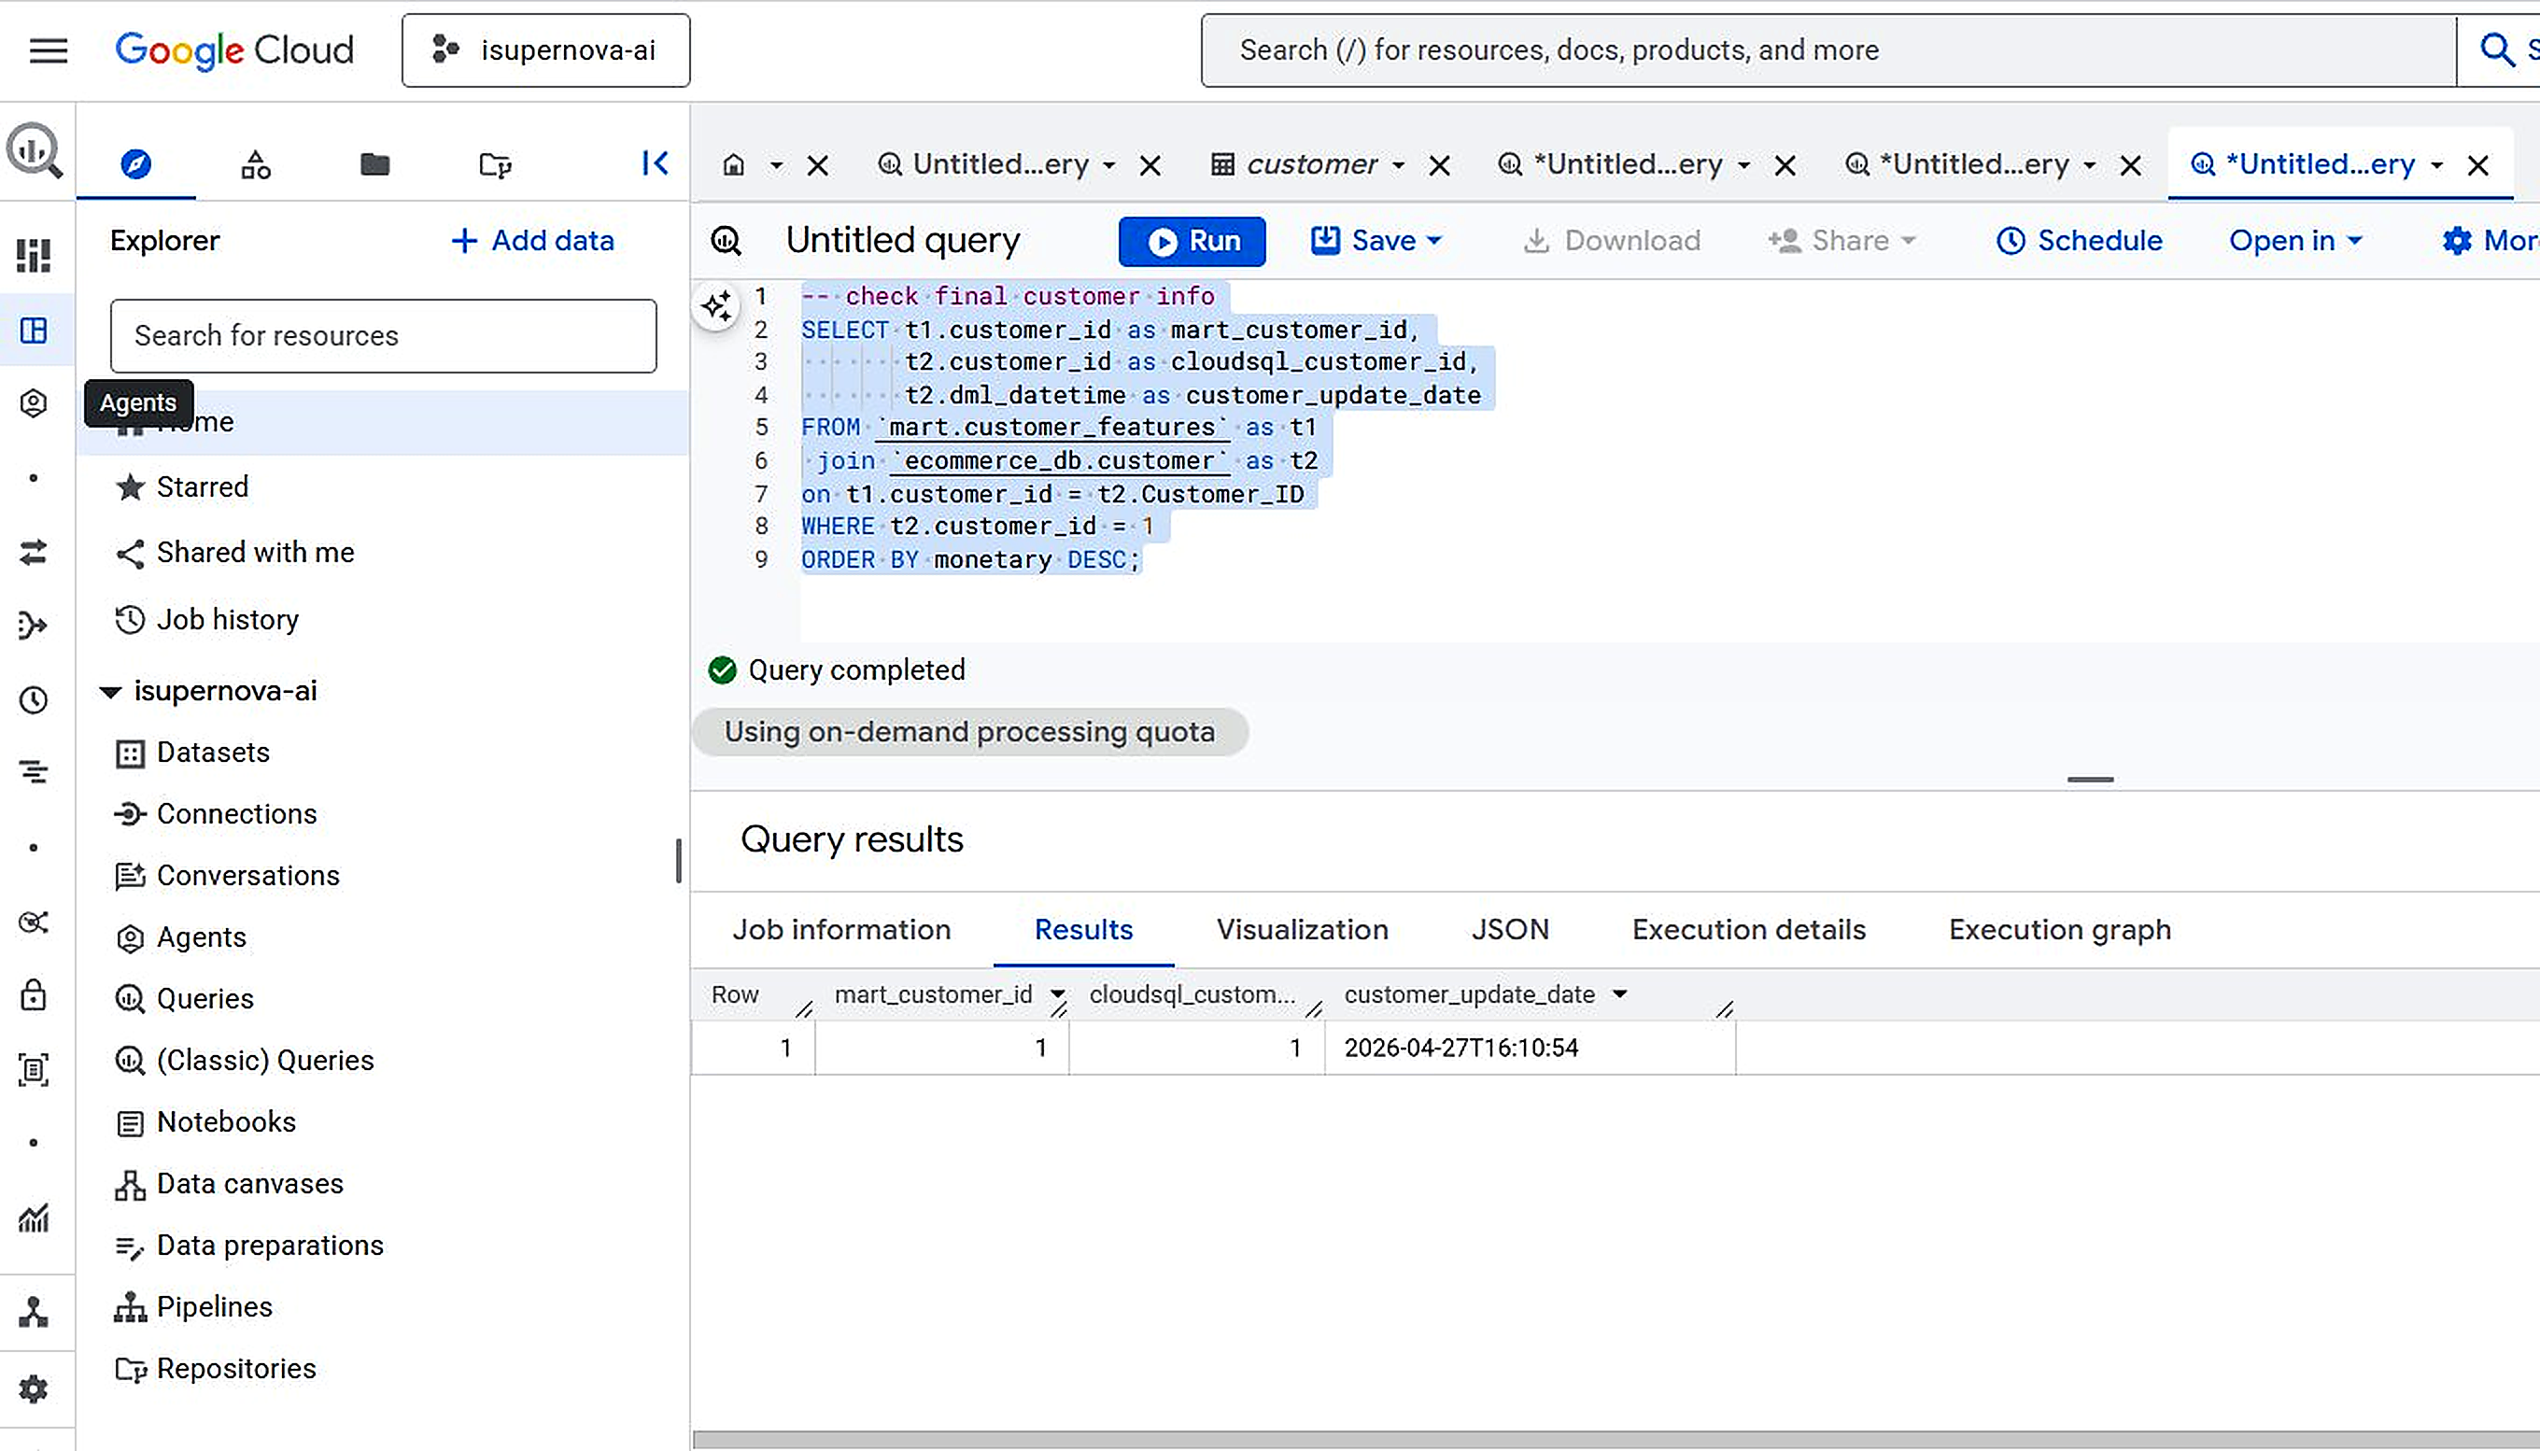The image size is (2540, 1451).
Task: Select the folder pane tab icon
Action: point(374,163)
